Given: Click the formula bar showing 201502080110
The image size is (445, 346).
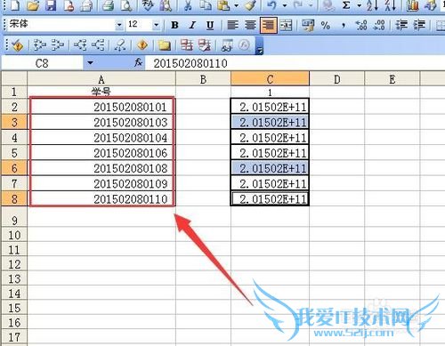Looking at the screenshot, I should 295,63.
